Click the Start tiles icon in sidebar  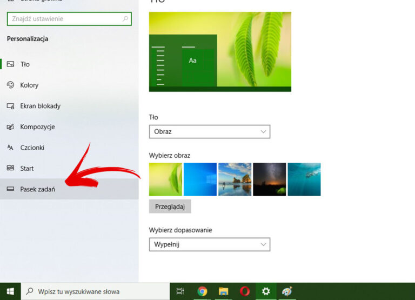10,168
